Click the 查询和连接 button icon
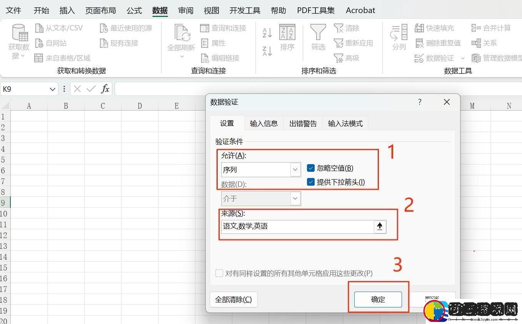 205,28
